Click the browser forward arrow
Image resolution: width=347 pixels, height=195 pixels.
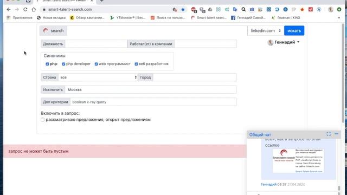click(x=17, y=10)
